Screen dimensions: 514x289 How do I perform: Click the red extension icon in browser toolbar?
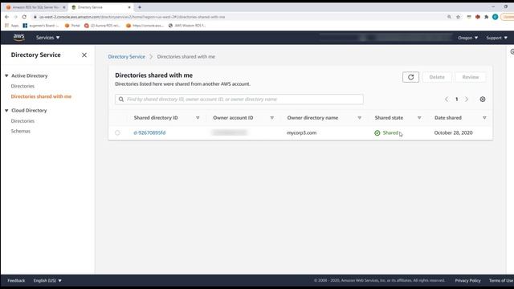[478, 17]
